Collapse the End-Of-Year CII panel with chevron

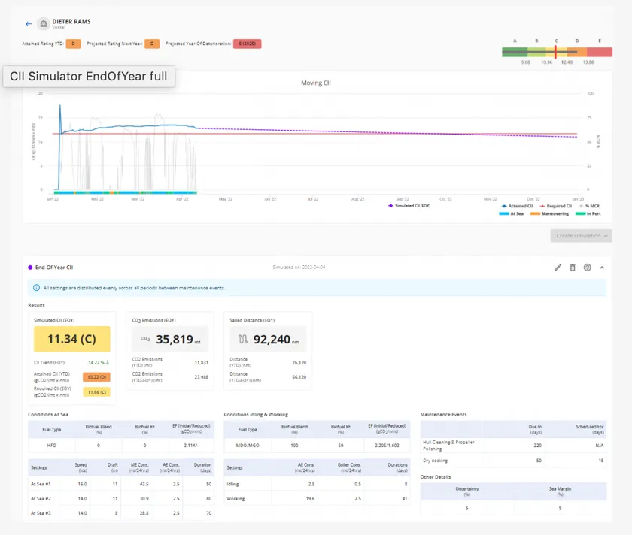[602, 267]
